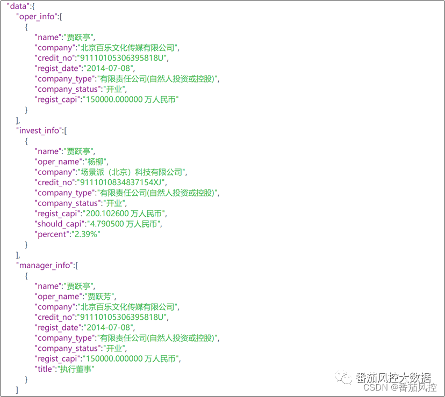The height and width of the screenshot is (397, 445).
Task: Click the oper_name value 杨柳
Action: [x=95, y=162]
